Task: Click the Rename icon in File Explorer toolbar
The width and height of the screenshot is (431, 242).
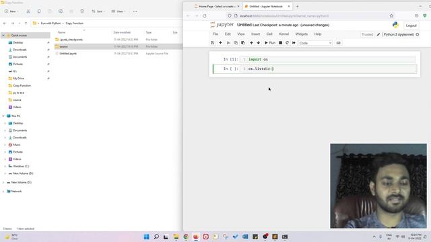Action: (x=61, y=11)
